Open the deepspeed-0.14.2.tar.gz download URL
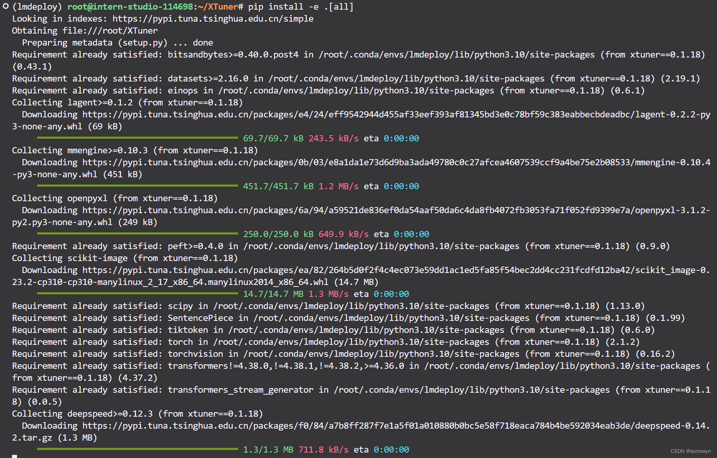717x458 pixels. click(x=396, y=426)
